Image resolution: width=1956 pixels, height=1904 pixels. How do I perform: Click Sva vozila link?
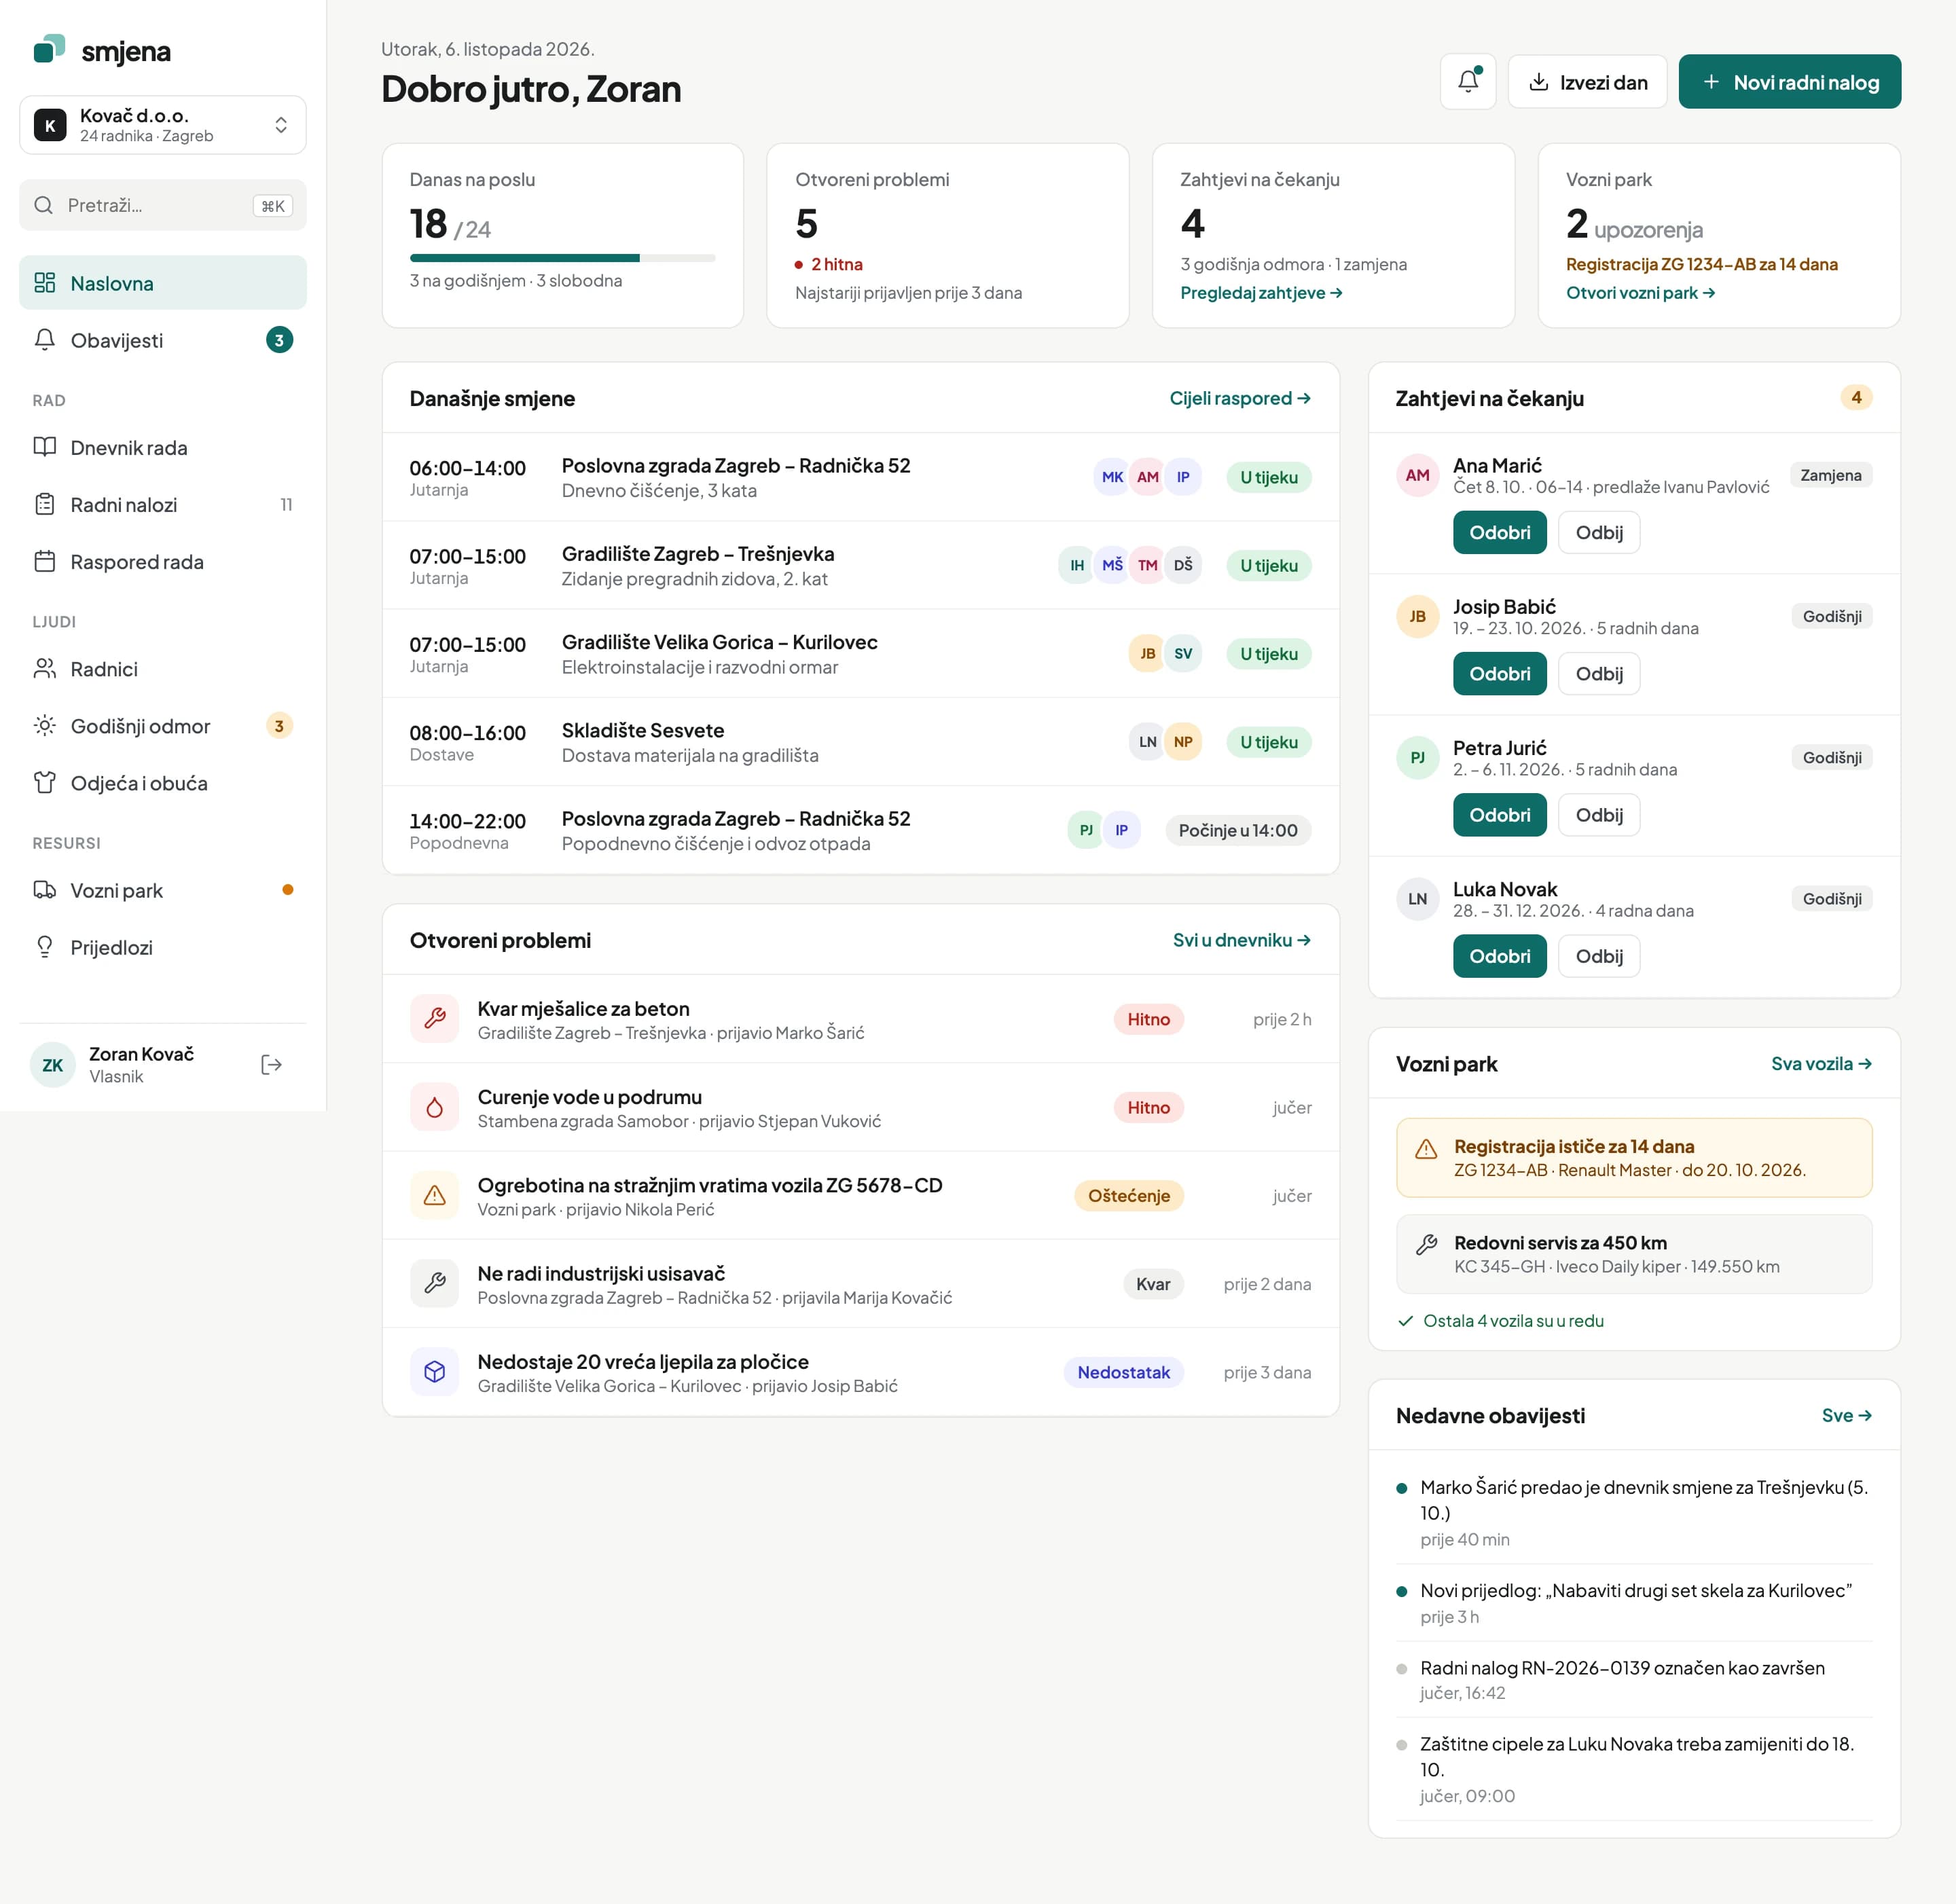(1821, 1064)
